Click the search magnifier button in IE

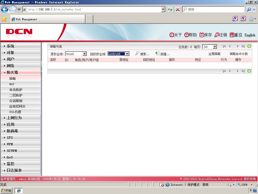tap(249, 9)
